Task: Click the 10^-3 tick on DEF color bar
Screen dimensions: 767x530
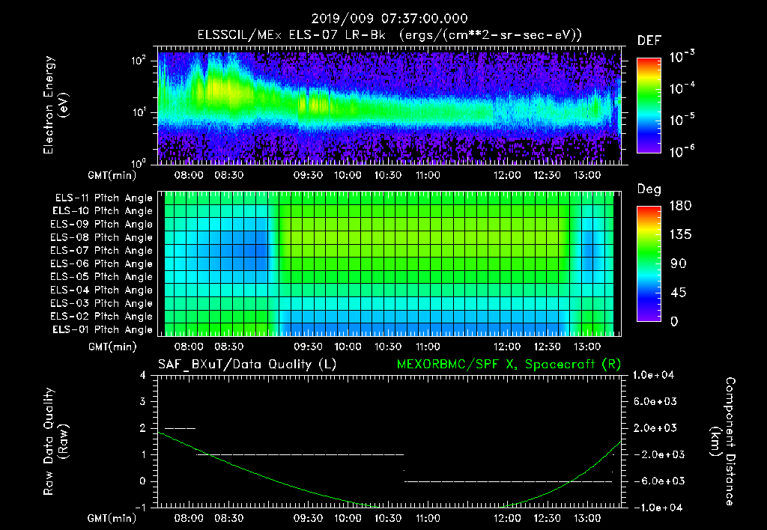Action: [682, 57]
